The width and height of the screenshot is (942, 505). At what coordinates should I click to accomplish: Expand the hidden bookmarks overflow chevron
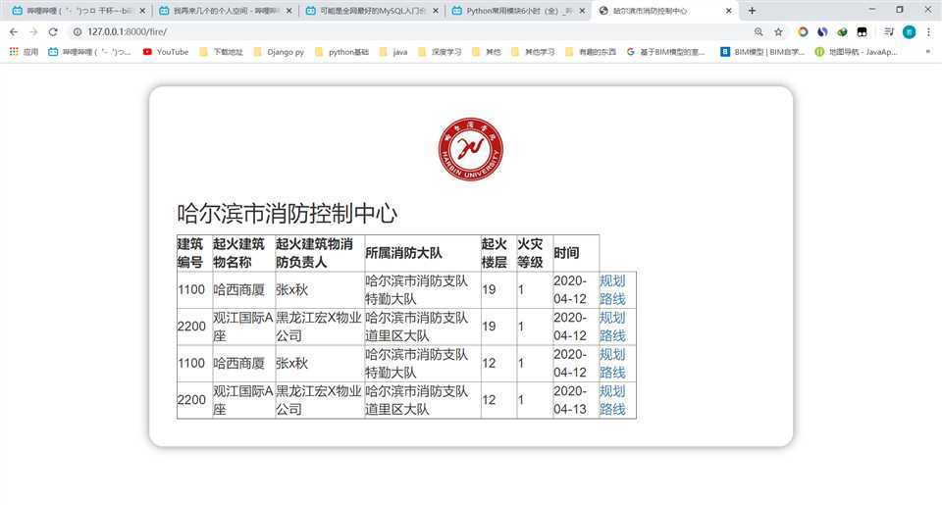(x=928, y=52)
